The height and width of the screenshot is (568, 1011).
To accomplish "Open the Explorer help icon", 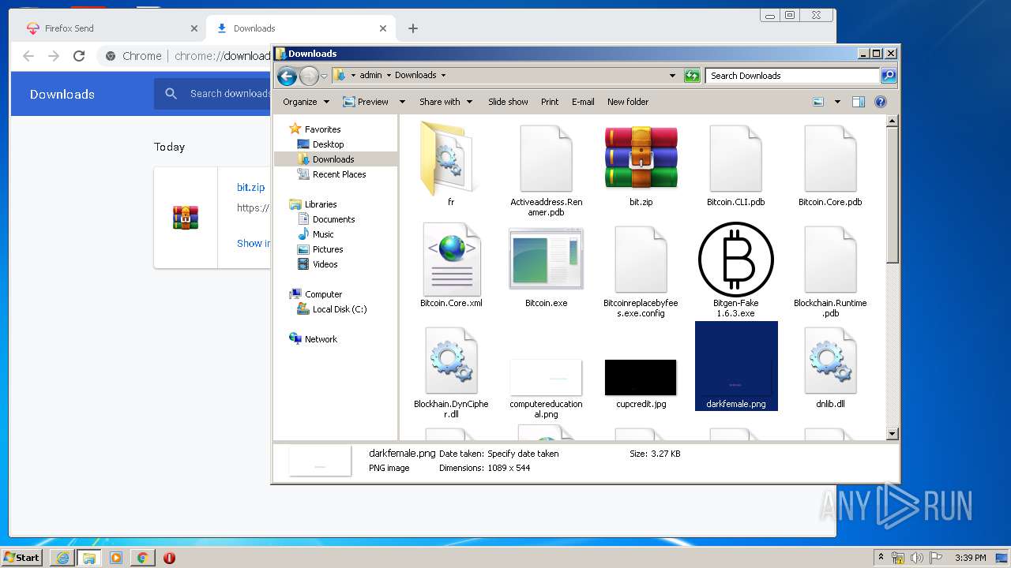I will 881,102.
